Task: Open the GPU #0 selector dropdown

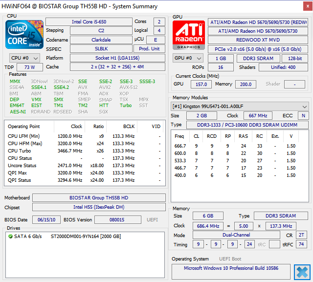Action: click(188, 58)
